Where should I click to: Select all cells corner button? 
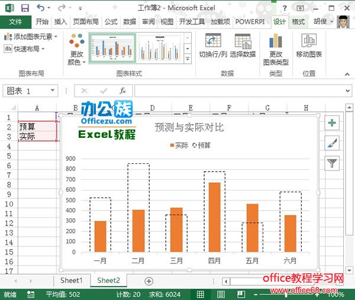13,108
